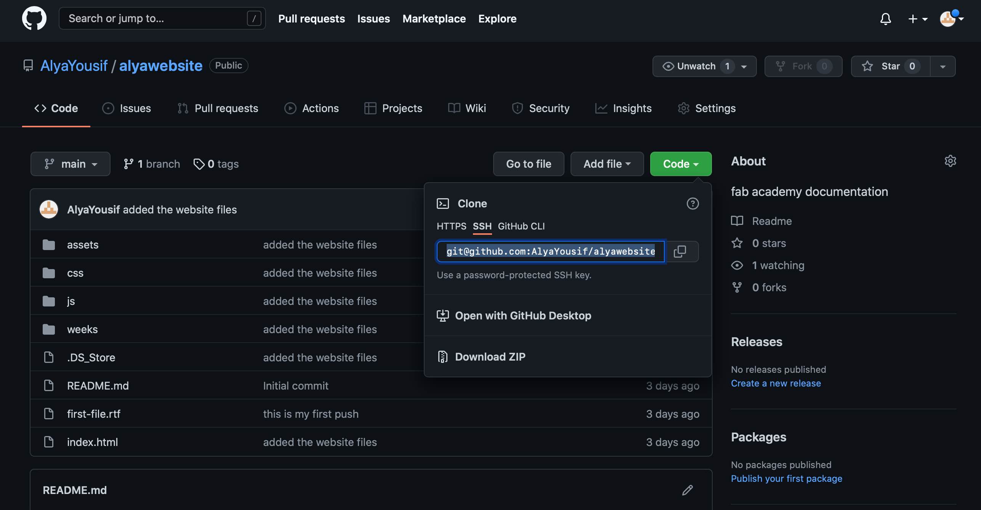Edit About details via the gear icon
Screen dimensions: 981x510
(x=950, y=161)
